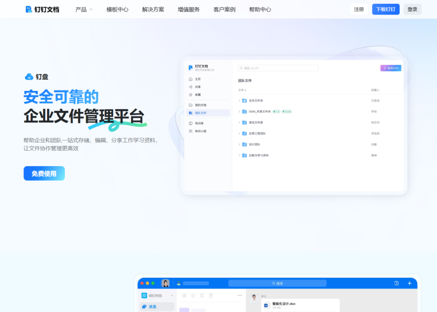437x312 pixels.
Task: Click the 免费使用 button
Action: tap(44, 173)
